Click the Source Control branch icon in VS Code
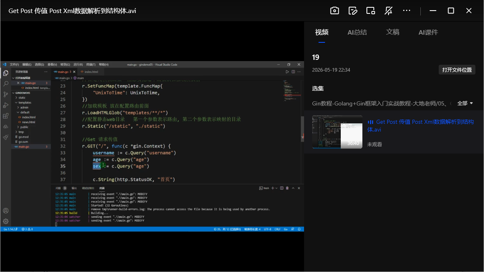Image resolution: width=484 pixels, height=272 pixels. click(6, 94)
